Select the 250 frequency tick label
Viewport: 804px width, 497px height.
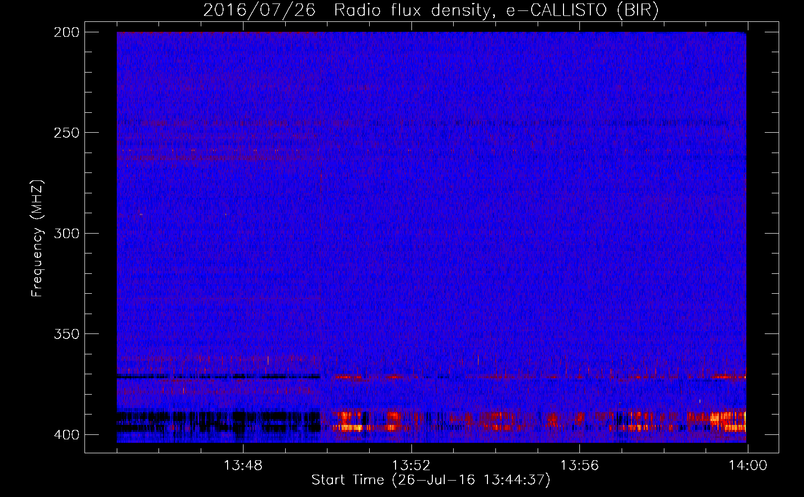pyautogui.click(x=66, y=133)
